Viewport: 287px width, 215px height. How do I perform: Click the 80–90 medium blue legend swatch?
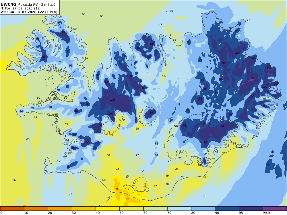click(203, 209)
